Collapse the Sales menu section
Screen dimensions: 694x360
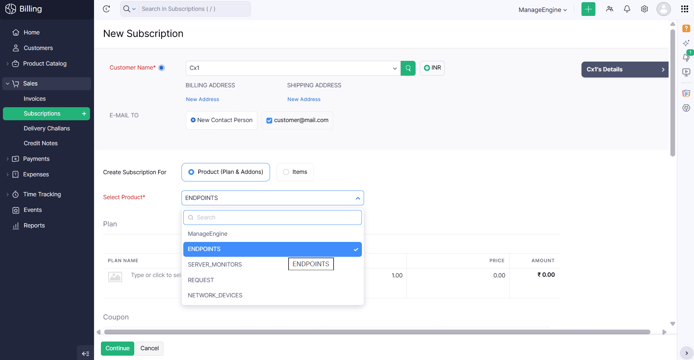point(46,84)
